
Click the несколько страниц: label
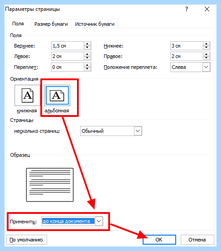(37, 131)
